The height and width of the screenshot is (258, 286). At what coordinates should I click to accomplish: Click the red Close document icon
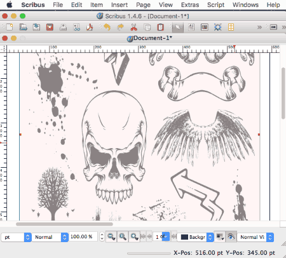50,27
